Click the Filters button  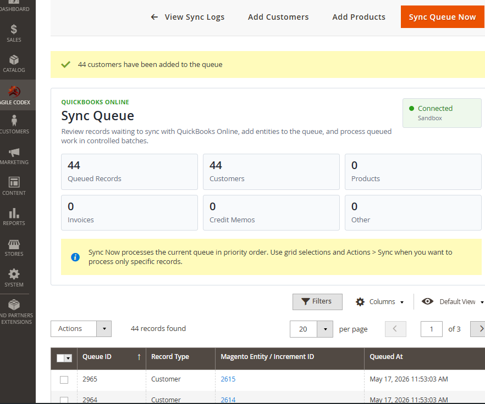(317, 302)
